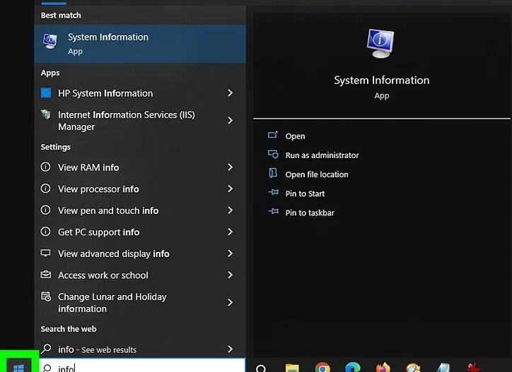The width and height of the screenshot is (512, 372).
Task: Open Change Lunar and Holiday information setting
Action: [140, 303]
